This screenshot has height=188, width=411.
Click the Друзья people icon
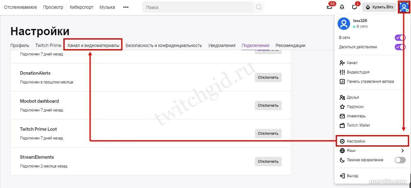[x=342, y=97]
